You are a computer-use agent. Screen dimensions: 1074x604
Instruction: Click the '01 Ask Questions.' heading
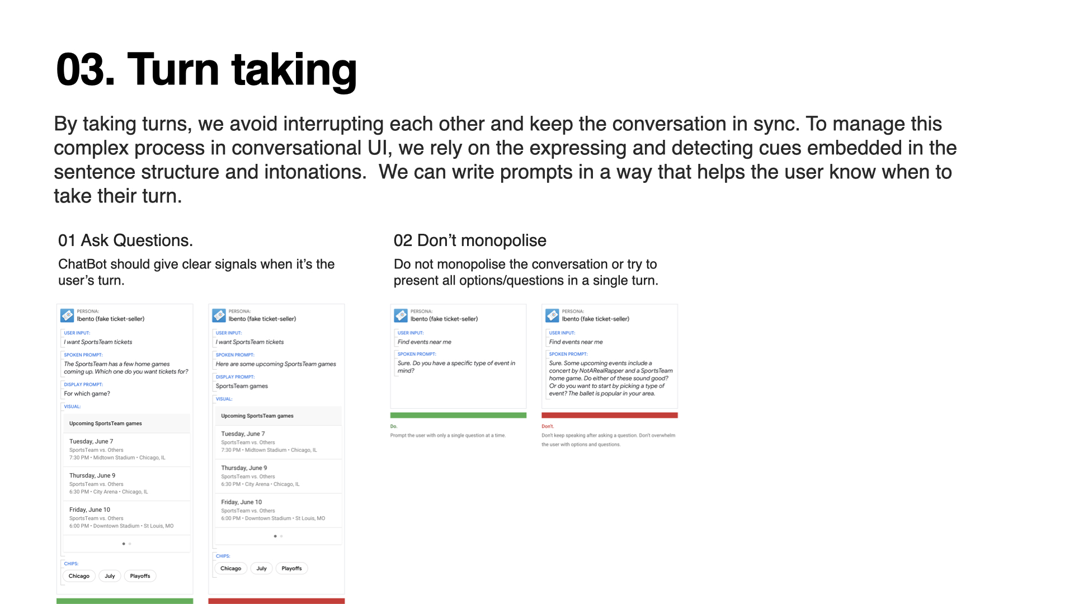pos(125,240)
